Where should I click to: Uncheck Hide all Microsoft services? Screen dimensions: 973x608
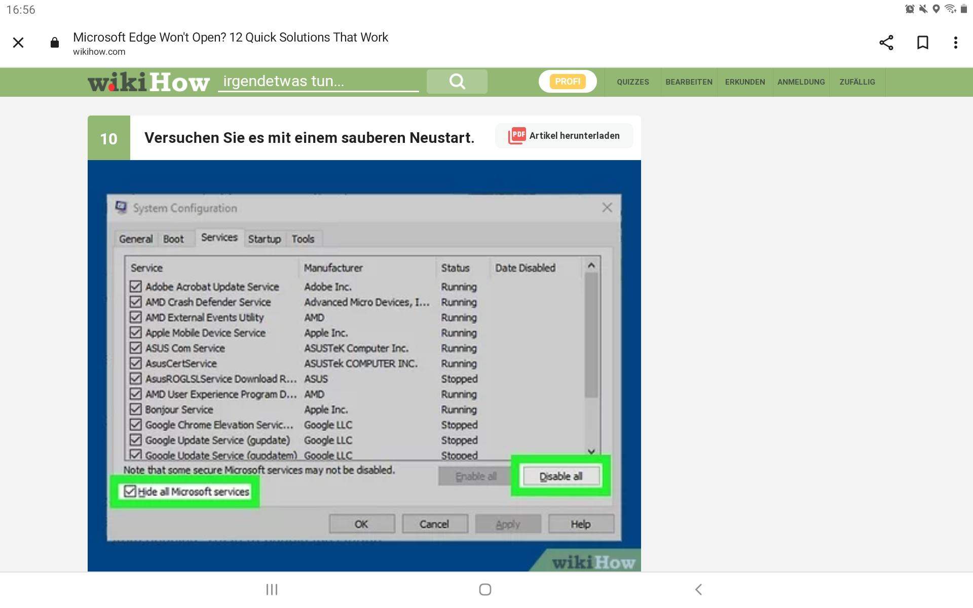pos(130,491)
